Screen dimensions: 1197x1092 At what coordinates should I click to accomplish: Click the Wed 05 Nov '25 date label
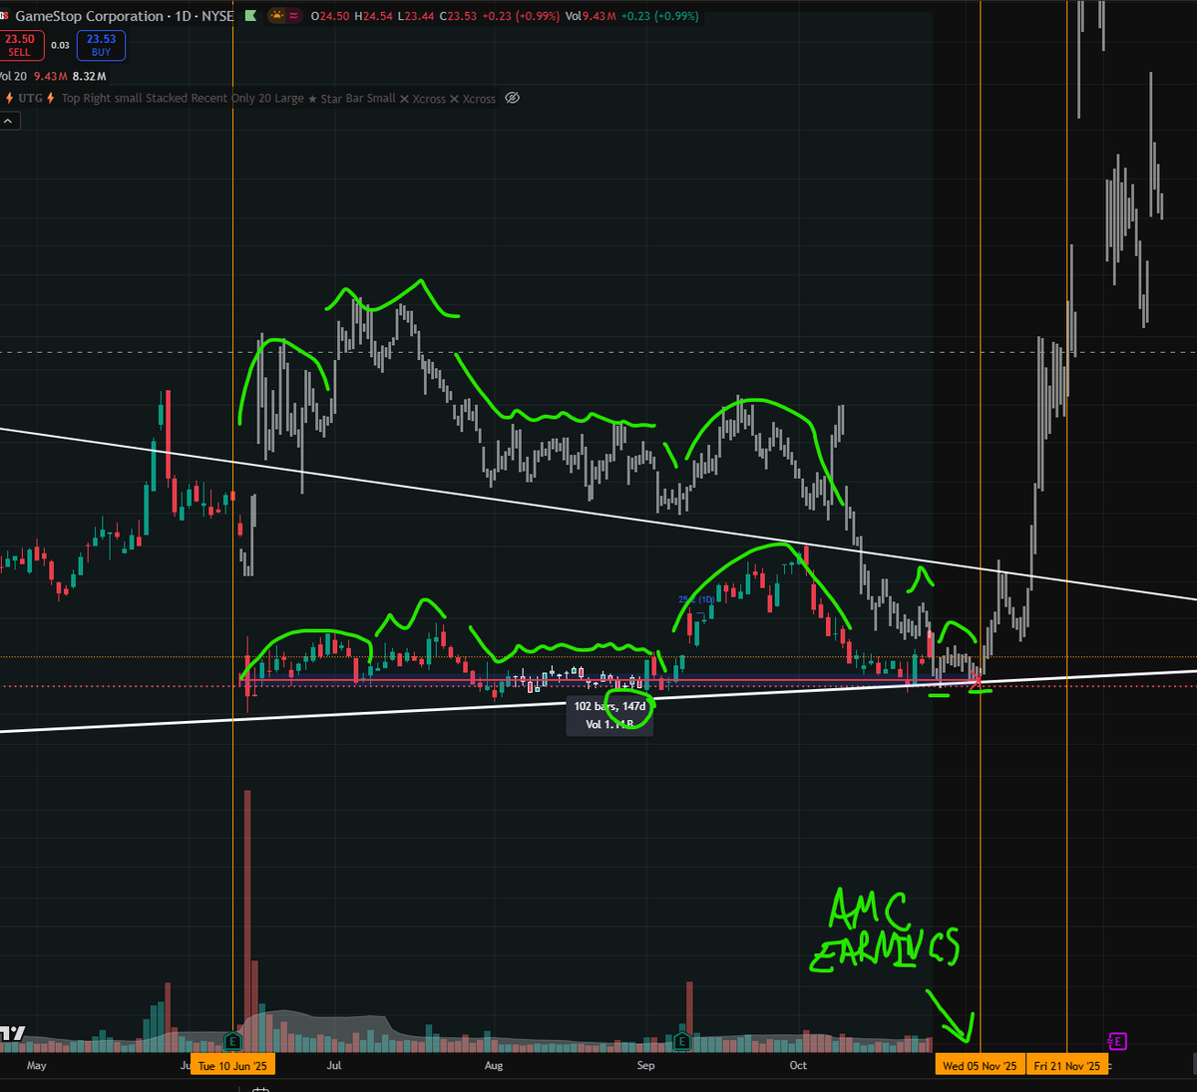[980, 1066]
